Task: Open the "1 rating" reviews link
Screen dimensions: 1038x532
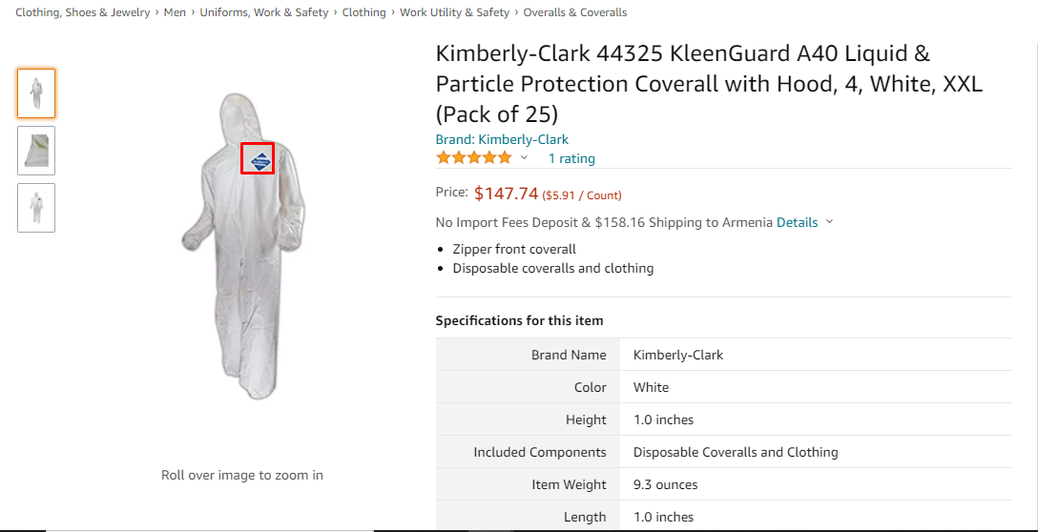Action: tap(571, 158)
